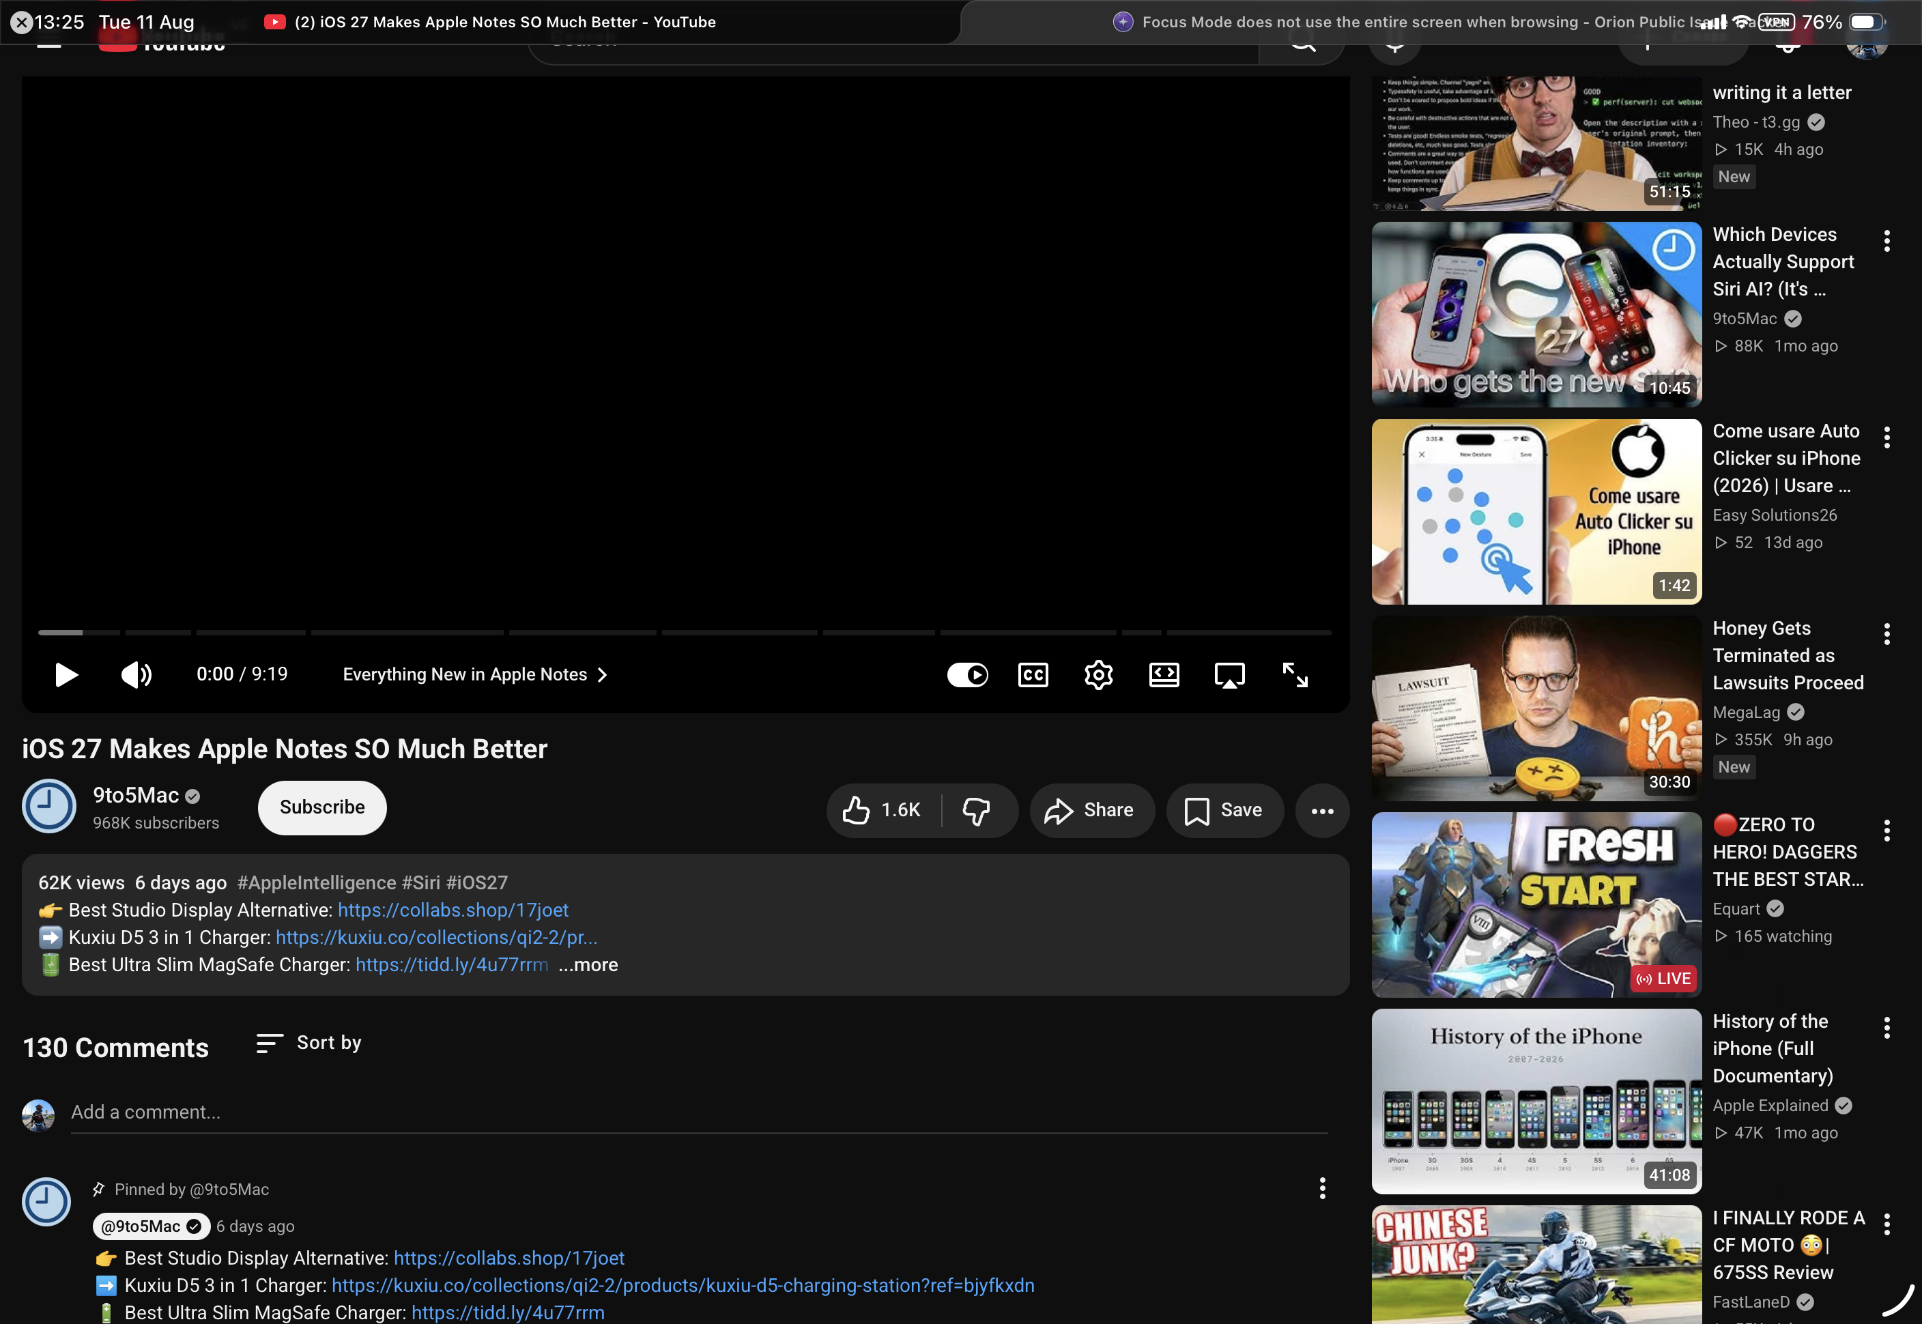This screenshot has width=1922, height=1324.
Task: Expand the 'Everything New in Apple Notes' chapter
Action: (x=475, y=674)
